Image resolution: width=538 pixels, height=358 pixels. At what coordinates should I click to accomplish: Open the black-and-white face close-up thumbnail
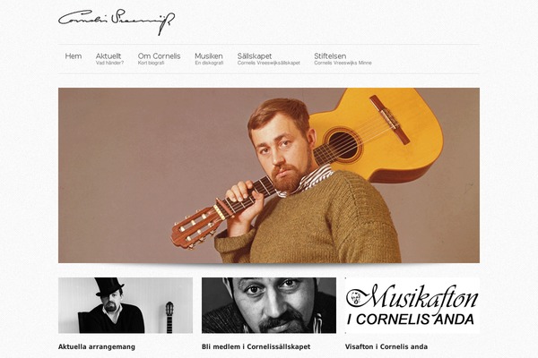[x=269, y=305]
